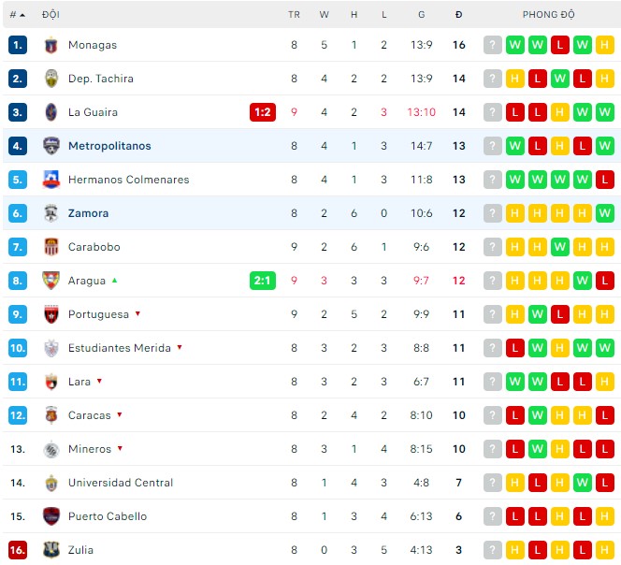This screenshot has height=565, width=621.
Task: Click the Puerto Cabello team logo
Action: click(51, 516)
